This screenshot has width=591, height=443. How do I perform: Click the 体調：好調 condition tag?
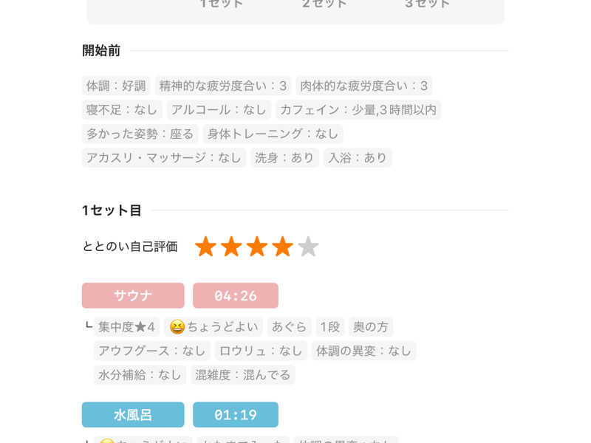[x=116, y=86]
